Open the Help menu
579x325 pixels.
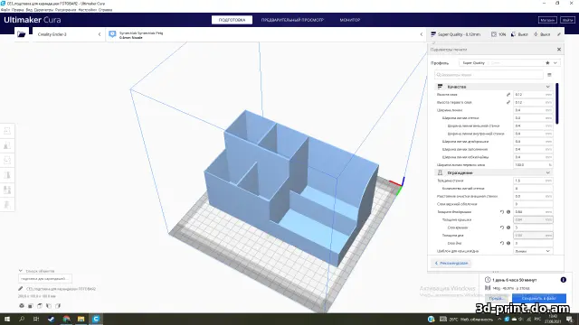click(x=106, y=10)
